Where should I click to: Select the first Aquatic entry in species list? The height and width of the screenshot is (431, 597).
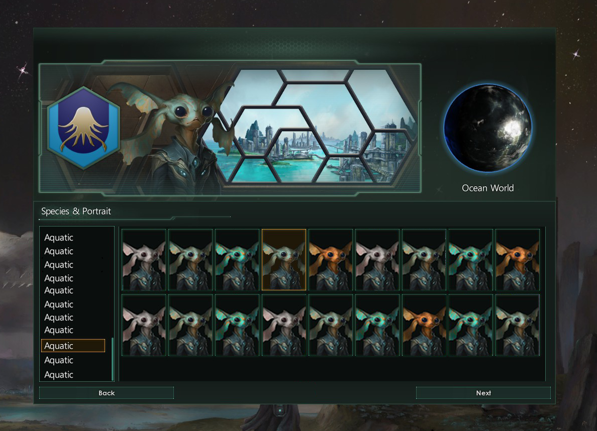tap(59, 238)
